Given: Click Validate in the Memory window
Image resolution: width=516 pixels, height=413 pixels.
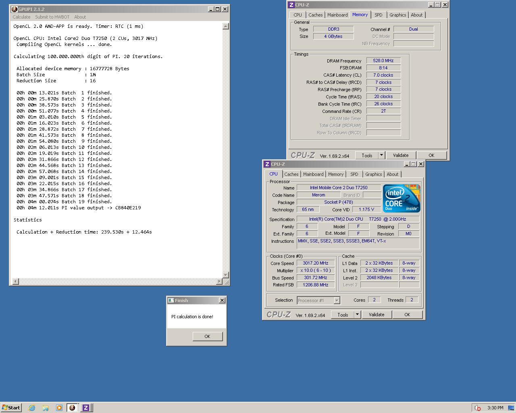Looking at the screenshot, I should tap(401, 155).
